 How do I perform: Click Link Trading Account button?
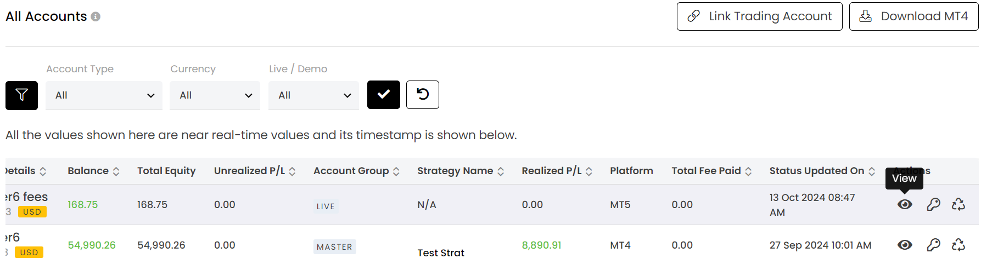click(760, 16)
